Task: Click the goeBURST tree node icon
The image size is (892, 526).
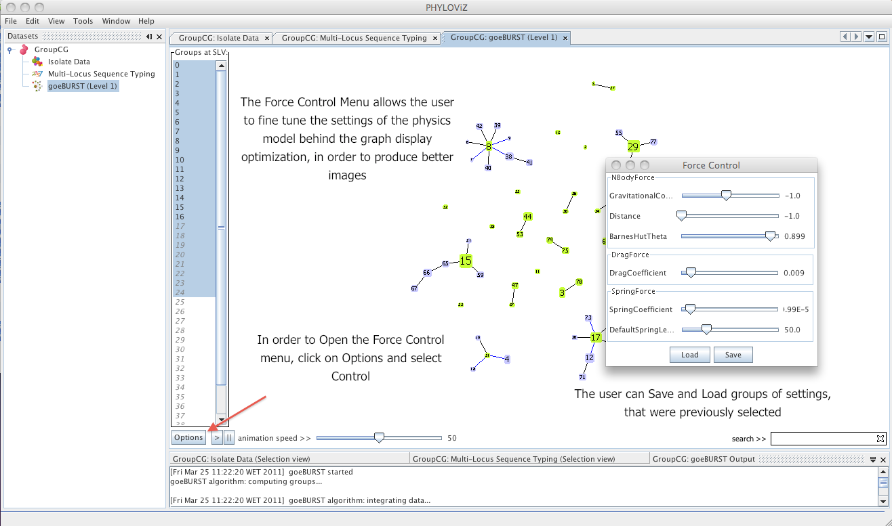Action: (37, 86)
